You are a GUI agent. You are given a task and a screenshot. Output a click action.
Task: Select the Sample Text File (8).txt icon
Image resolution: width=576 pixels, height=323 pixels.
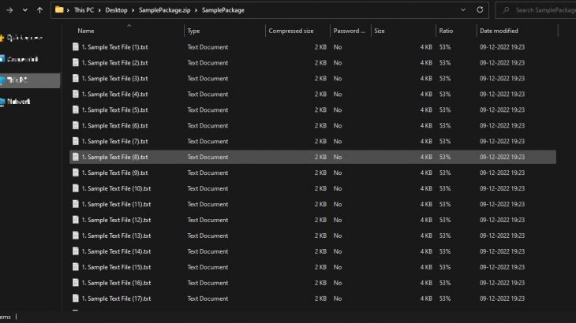76,157
